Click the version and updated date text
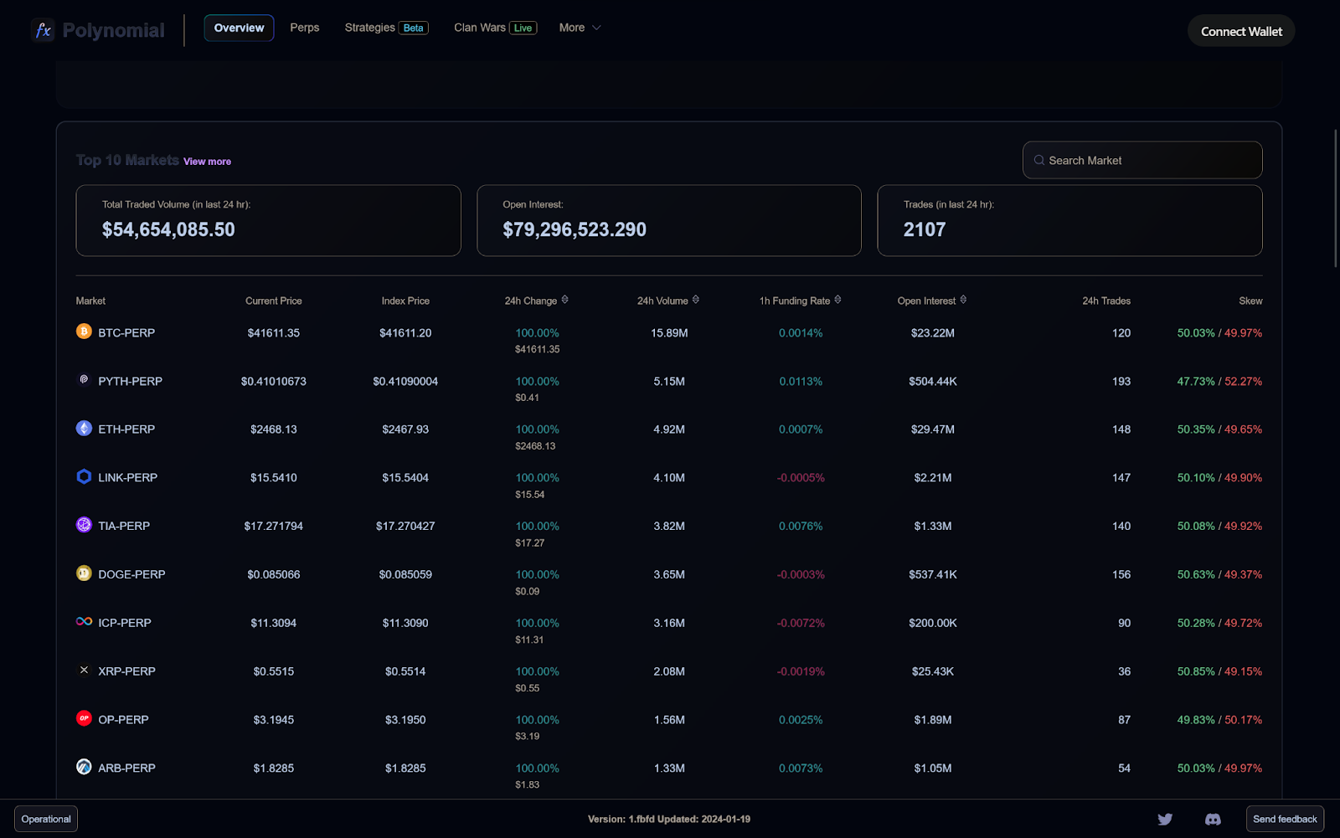Image resolution: width=1340 pixels, height=838 pixels. (x=669, y=820)
